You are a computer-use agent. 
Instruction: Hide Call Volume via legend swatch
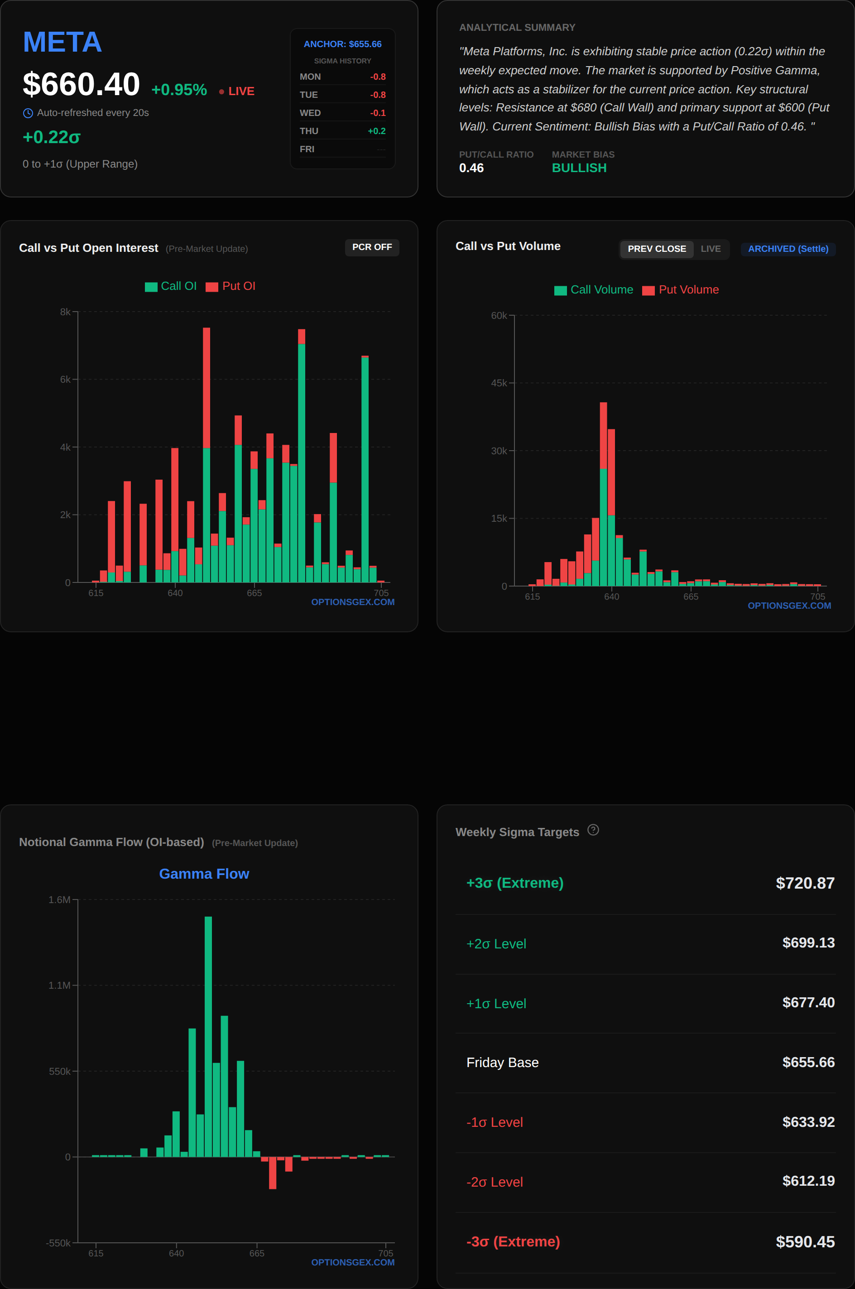[560, 291]
